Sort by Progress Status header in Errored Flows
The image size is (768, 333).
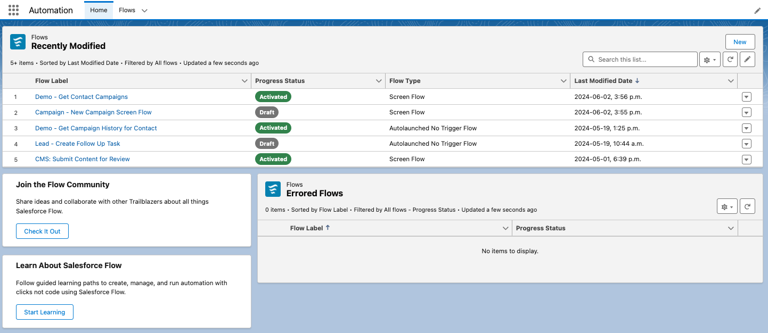tap(541, 228)
